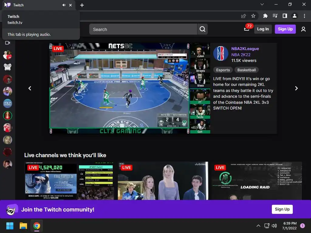Open the NBA2KLeague channel link
311x233 pixels.
point(245,49)
